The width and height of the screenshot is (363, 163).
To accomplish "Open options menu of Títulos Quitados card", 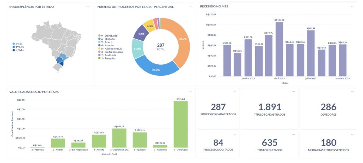I will click(294, 134).
